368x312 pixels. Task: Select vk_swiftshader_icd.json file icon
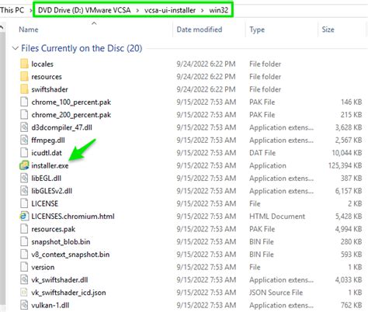(24, 293)
